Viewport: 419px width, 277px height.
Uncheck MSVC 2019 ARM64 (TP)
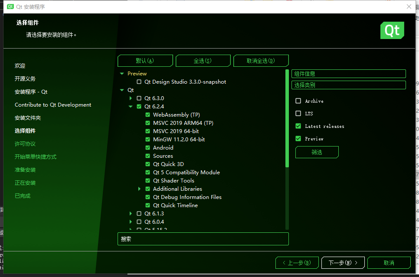pos(147,123)
